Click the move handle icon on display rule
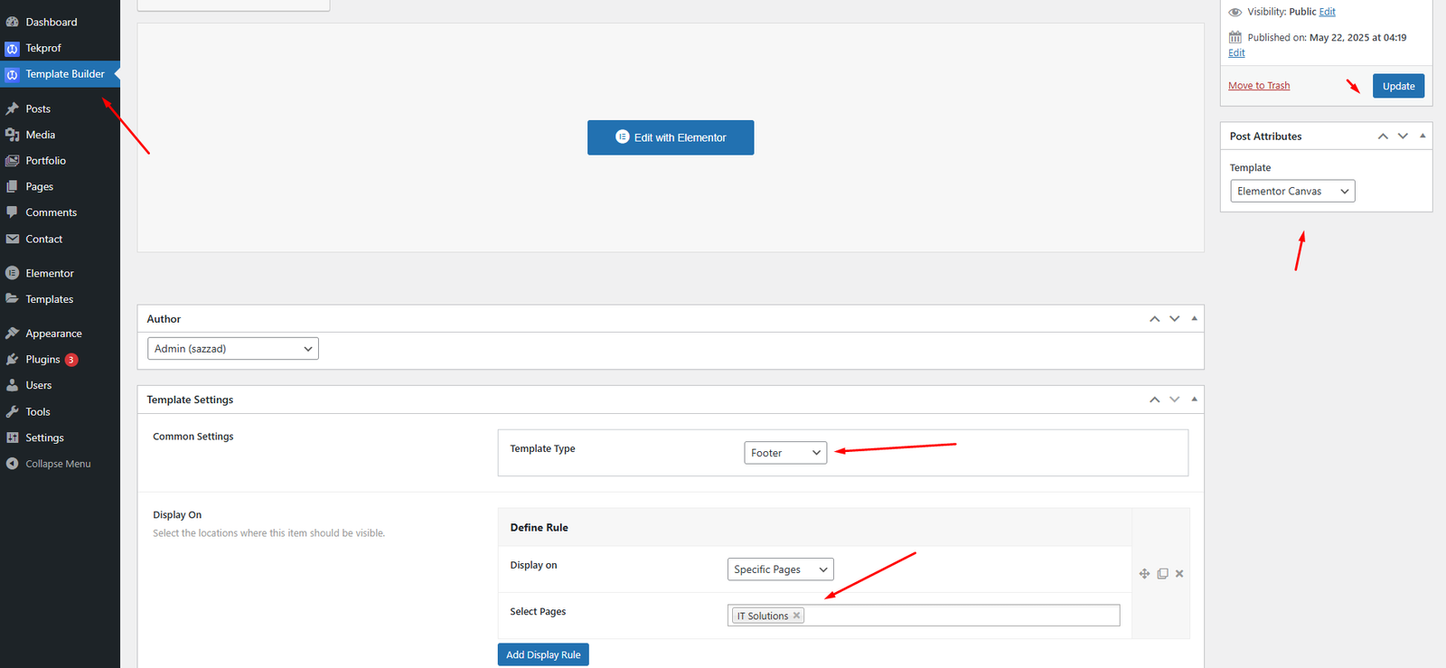This screenshot has height=668, width=1446. 1144,574
